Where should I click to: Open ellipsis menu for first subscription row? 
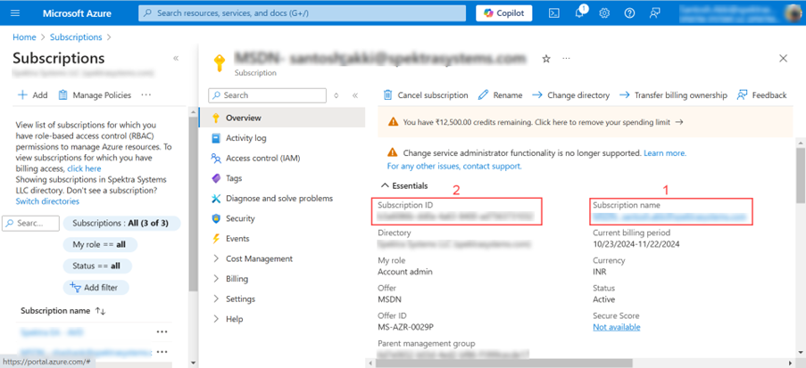[162, 332]
